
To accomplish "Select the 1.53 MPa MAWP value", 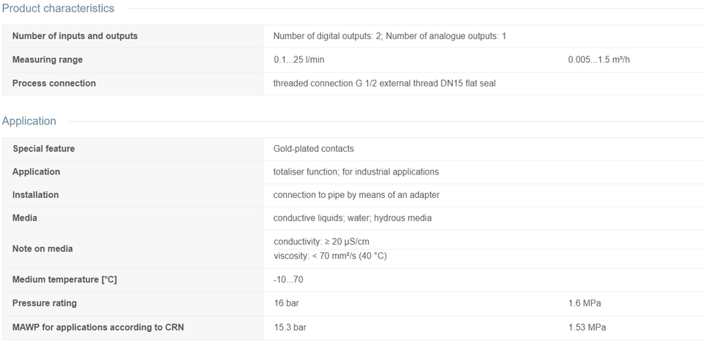I will pos(587,328).
